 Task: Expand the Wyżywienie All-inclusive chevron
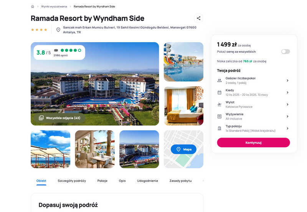[x=287, y=117]
